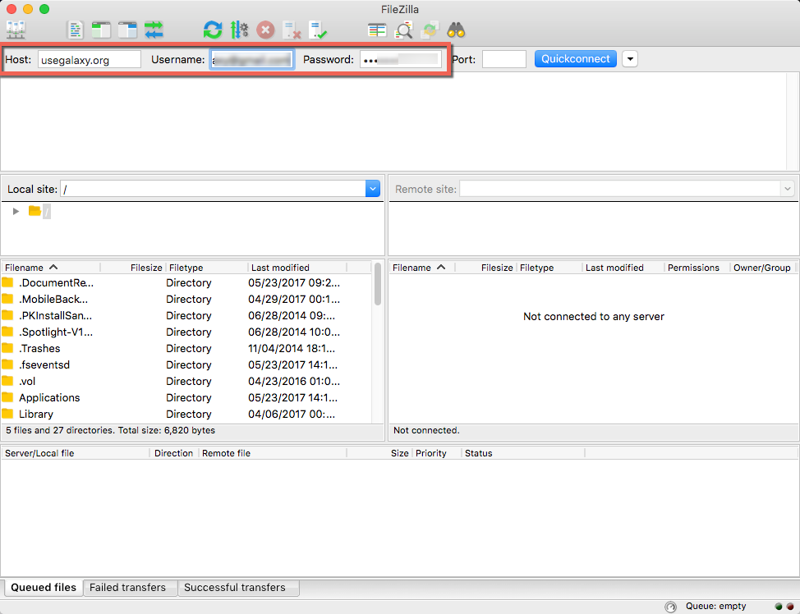Click the red activity LED in the status bar

(x=790, y=607)
